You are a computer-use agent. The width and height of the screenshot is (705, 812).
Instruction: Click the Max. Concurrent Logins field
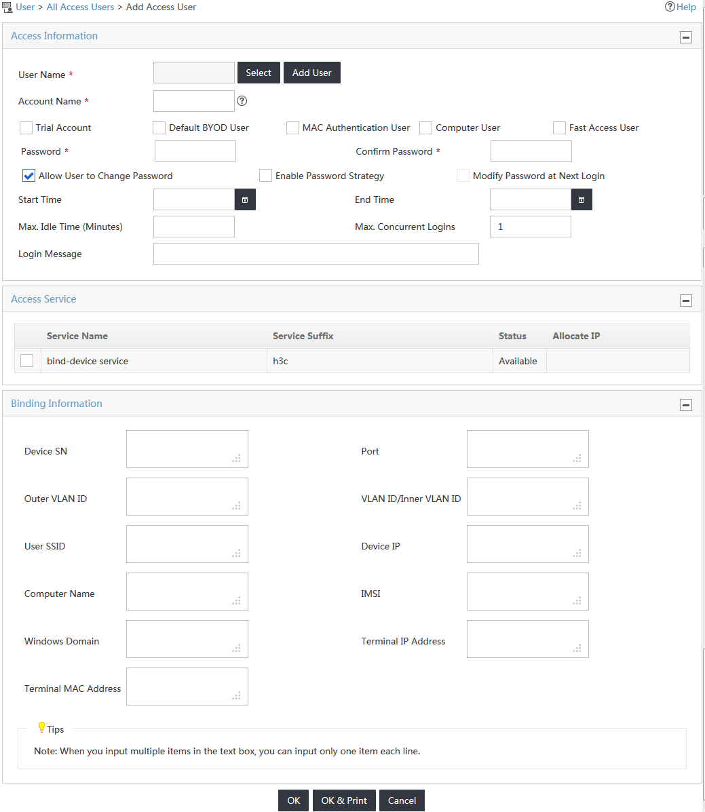coord(531,227)
